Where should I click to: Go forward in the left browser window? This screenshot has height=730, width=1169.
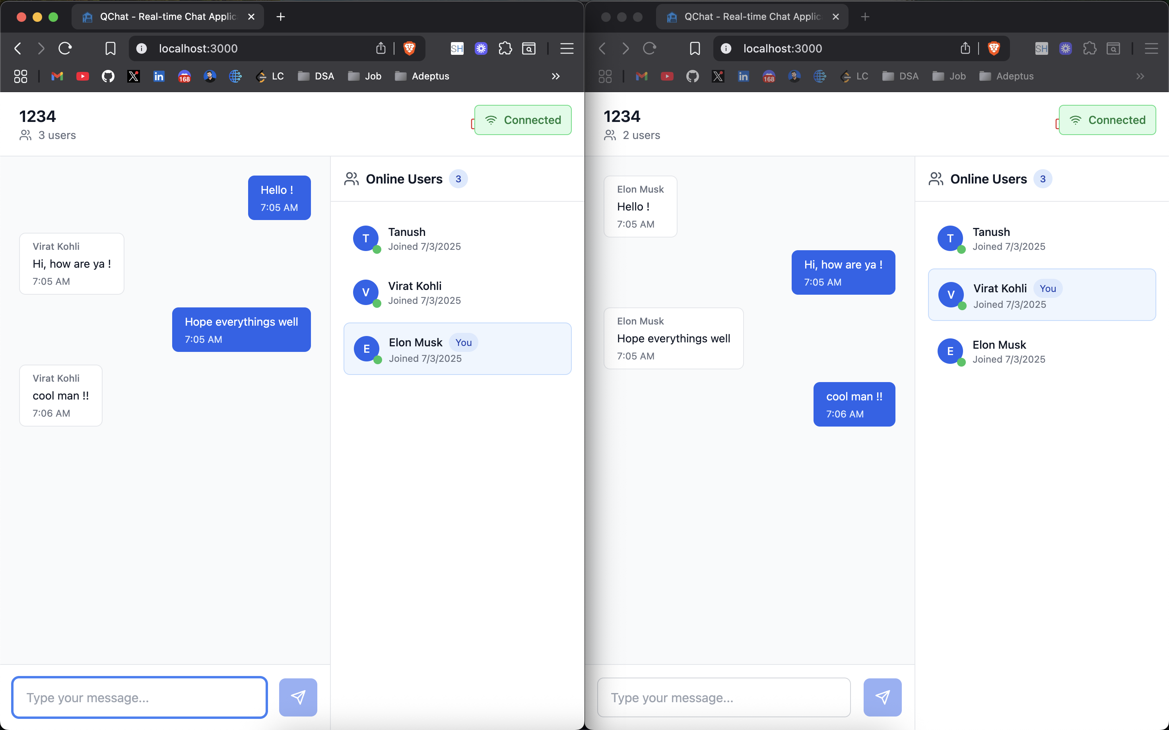pos(41,48)
